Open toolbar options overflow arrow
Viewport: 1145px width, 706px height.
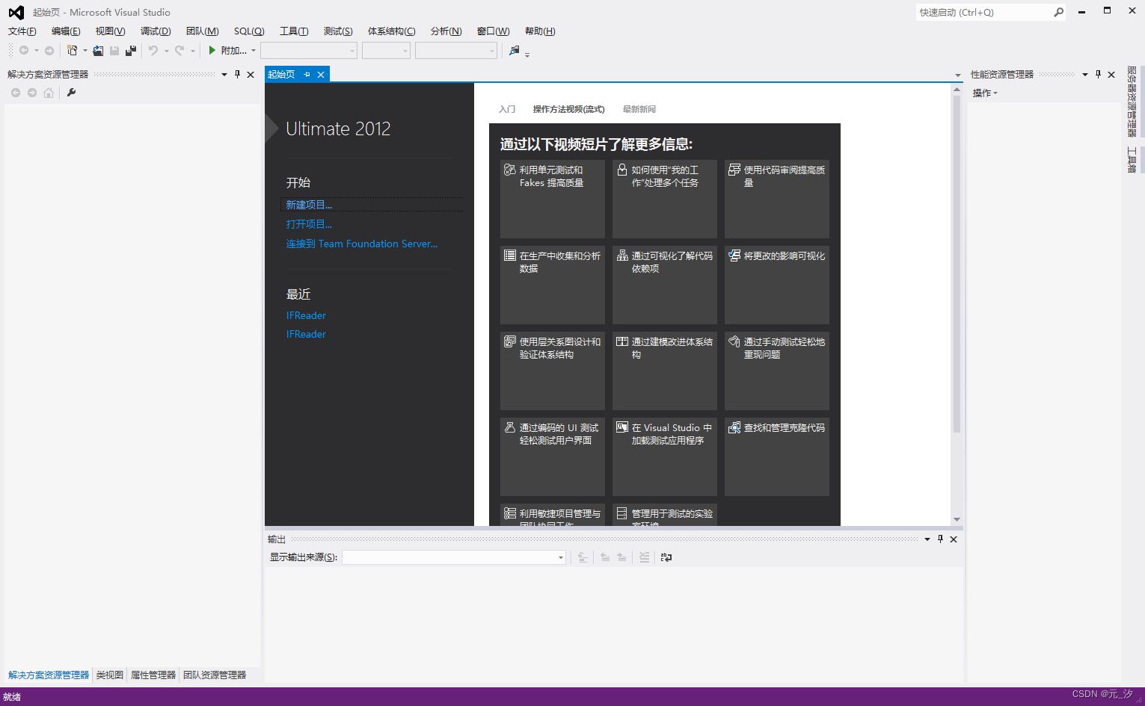click(527, 54)
